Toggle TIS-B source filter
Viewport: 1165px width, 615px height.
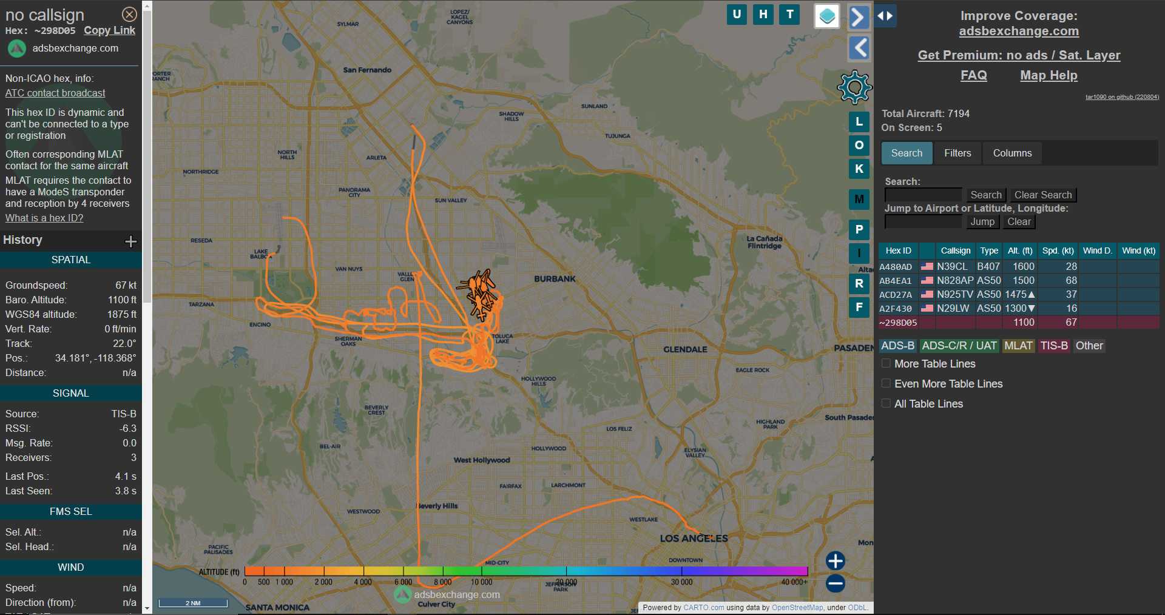1054,346
